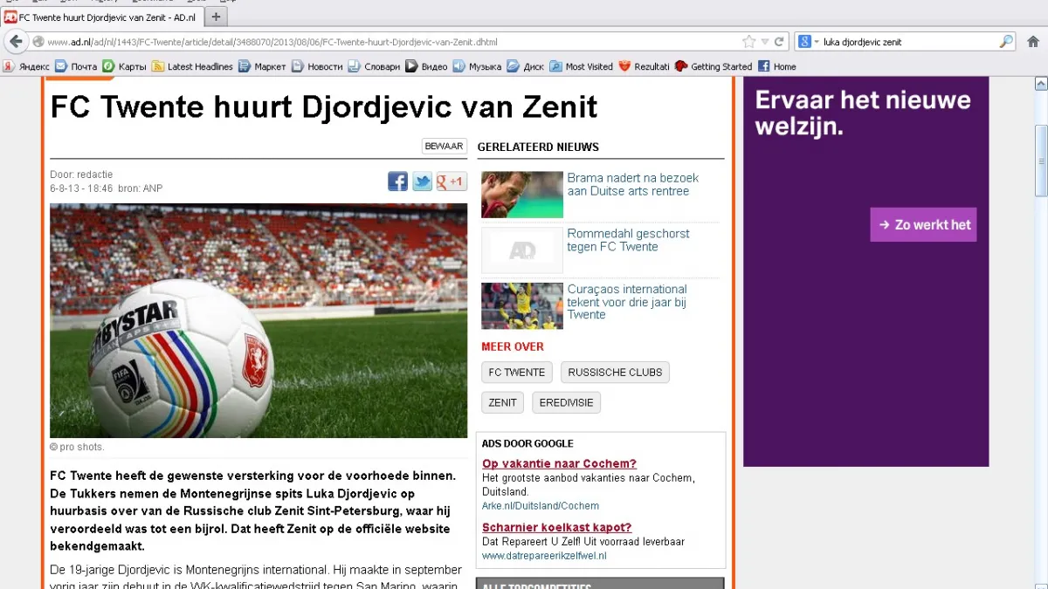Open the Brama nadert na bezoek article link
1048x589 pixels.
[632, 184]
